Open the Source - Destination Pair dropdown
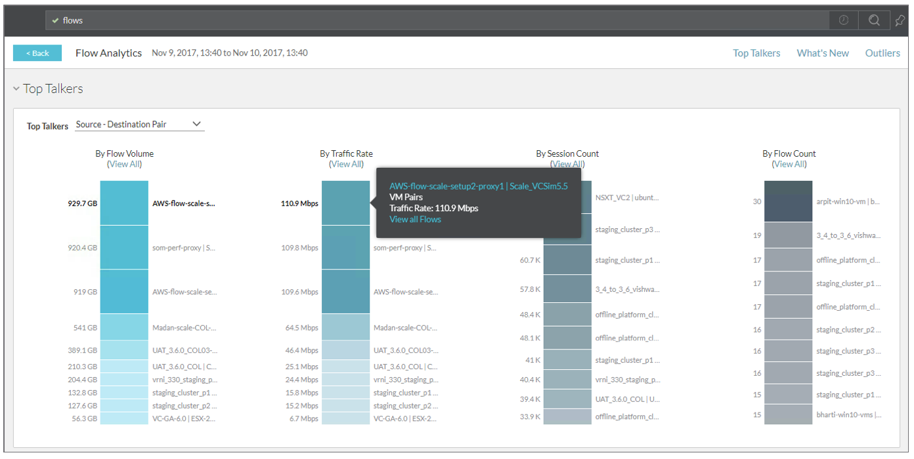The image size is (914, 459). click(139, 125)
